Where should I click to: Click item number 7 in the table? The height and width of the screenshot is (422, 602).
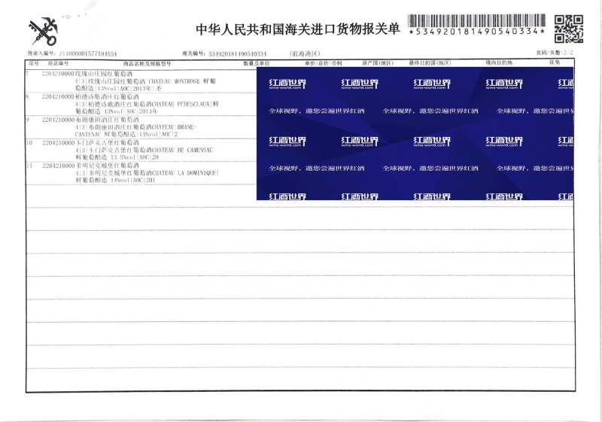[x=28, y=73]
